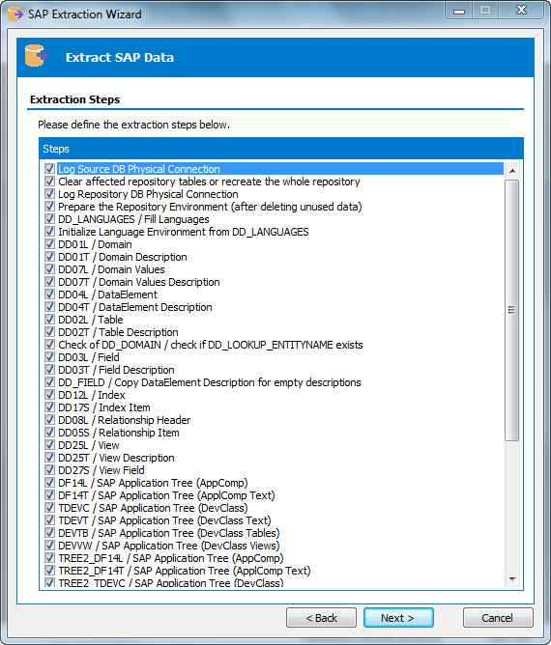
Task: Click the Steps column header
Action: [281, 149]
